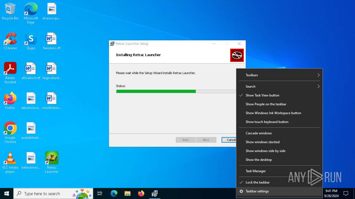Open CCleaner desktop shortcut
Screen dimensions: 355x199
pyautogui.click(x=10, y=41)
